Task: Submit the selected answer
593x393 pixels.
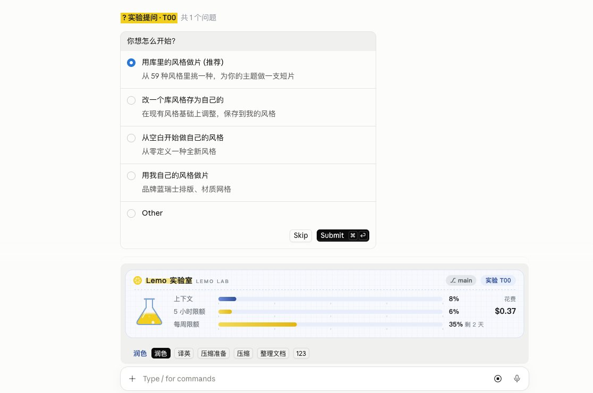Action: tap(343, 235)
